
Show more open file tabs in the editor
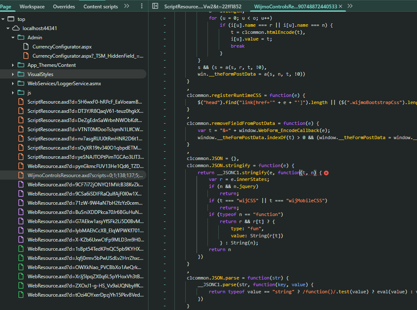coord(350,6)
